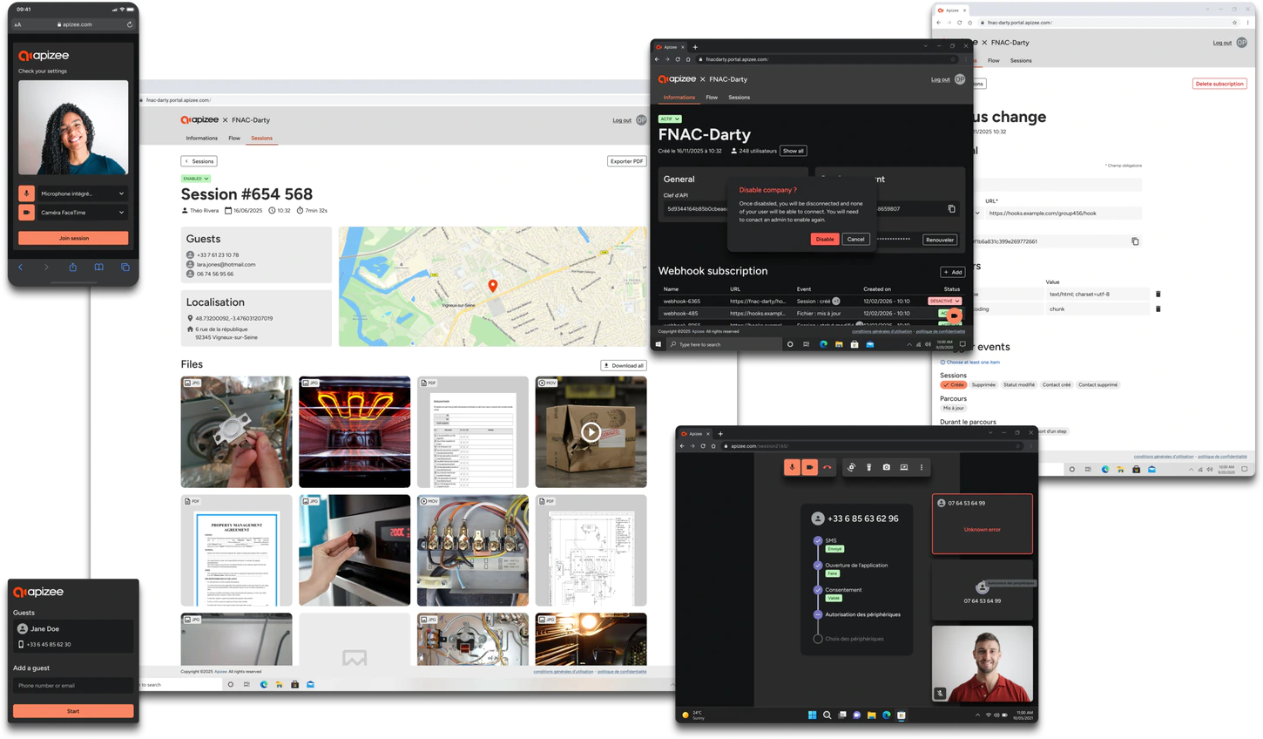Open Edge in dark FNAC-Darty window taskbar
This screenshot has height=739, width=1263.
pos(823,344)
